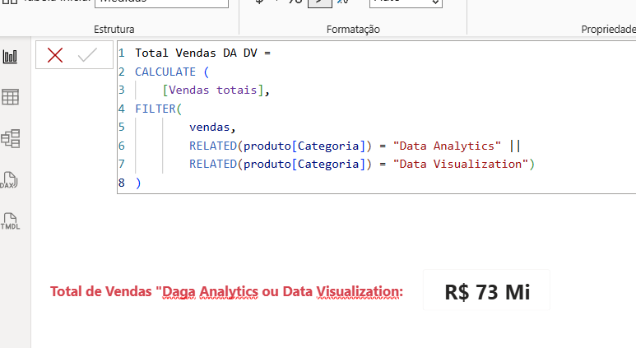Click the 'vendas,' table name on line 5

coord(212,128)
